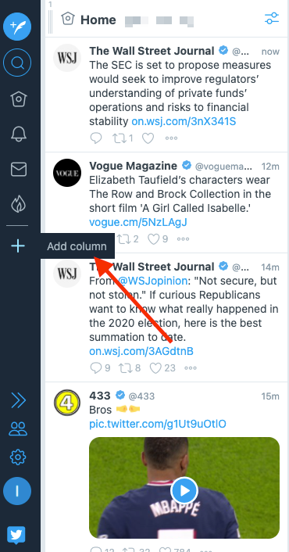The width and height of the screenshot is (289, 552).
Task: Open more options on Vogue Magazine tweet
Action: [x=184, y=239]
